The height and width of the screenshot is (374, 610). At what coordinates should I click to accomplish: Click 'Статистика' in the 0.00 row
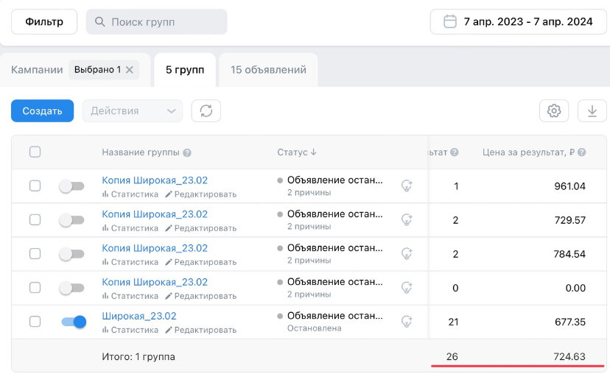(x=130, y=296)
